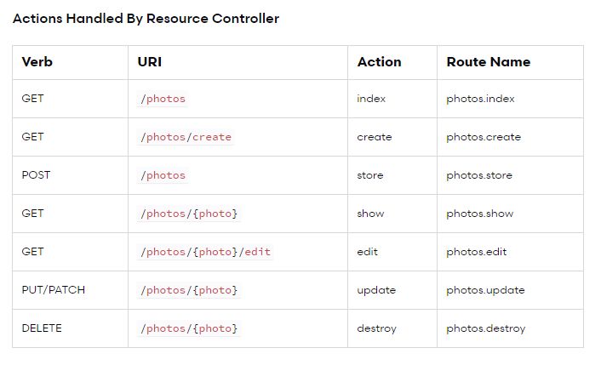Image resolution: width=601 pixels, height=365 pixels.
Task: Click the photos.update route name
Action: coord(485,290)
